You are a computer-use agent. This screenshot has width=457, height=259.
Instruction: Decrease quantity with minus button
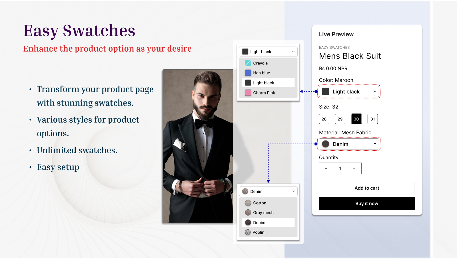pos(326,169)
